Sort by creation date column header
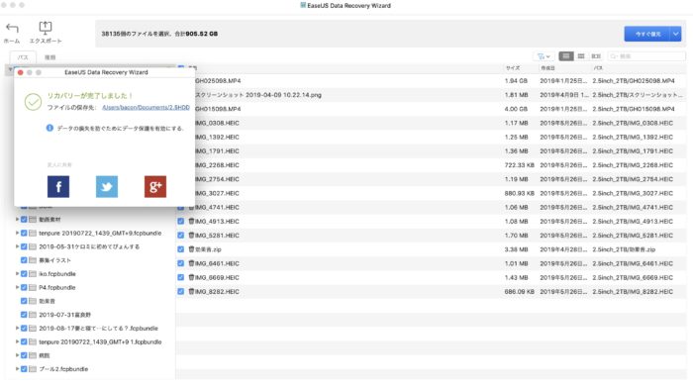 tap(547, 68)
